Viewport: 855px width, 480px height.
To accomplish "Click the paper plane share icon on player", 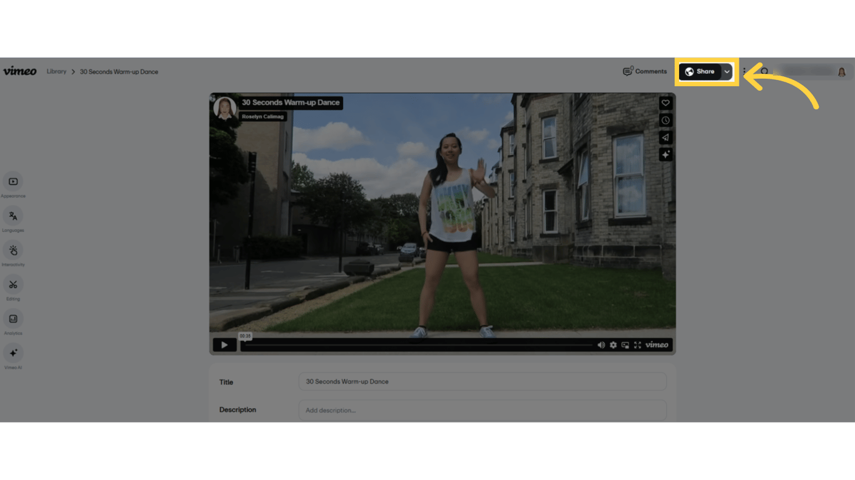I will [665, 137].
